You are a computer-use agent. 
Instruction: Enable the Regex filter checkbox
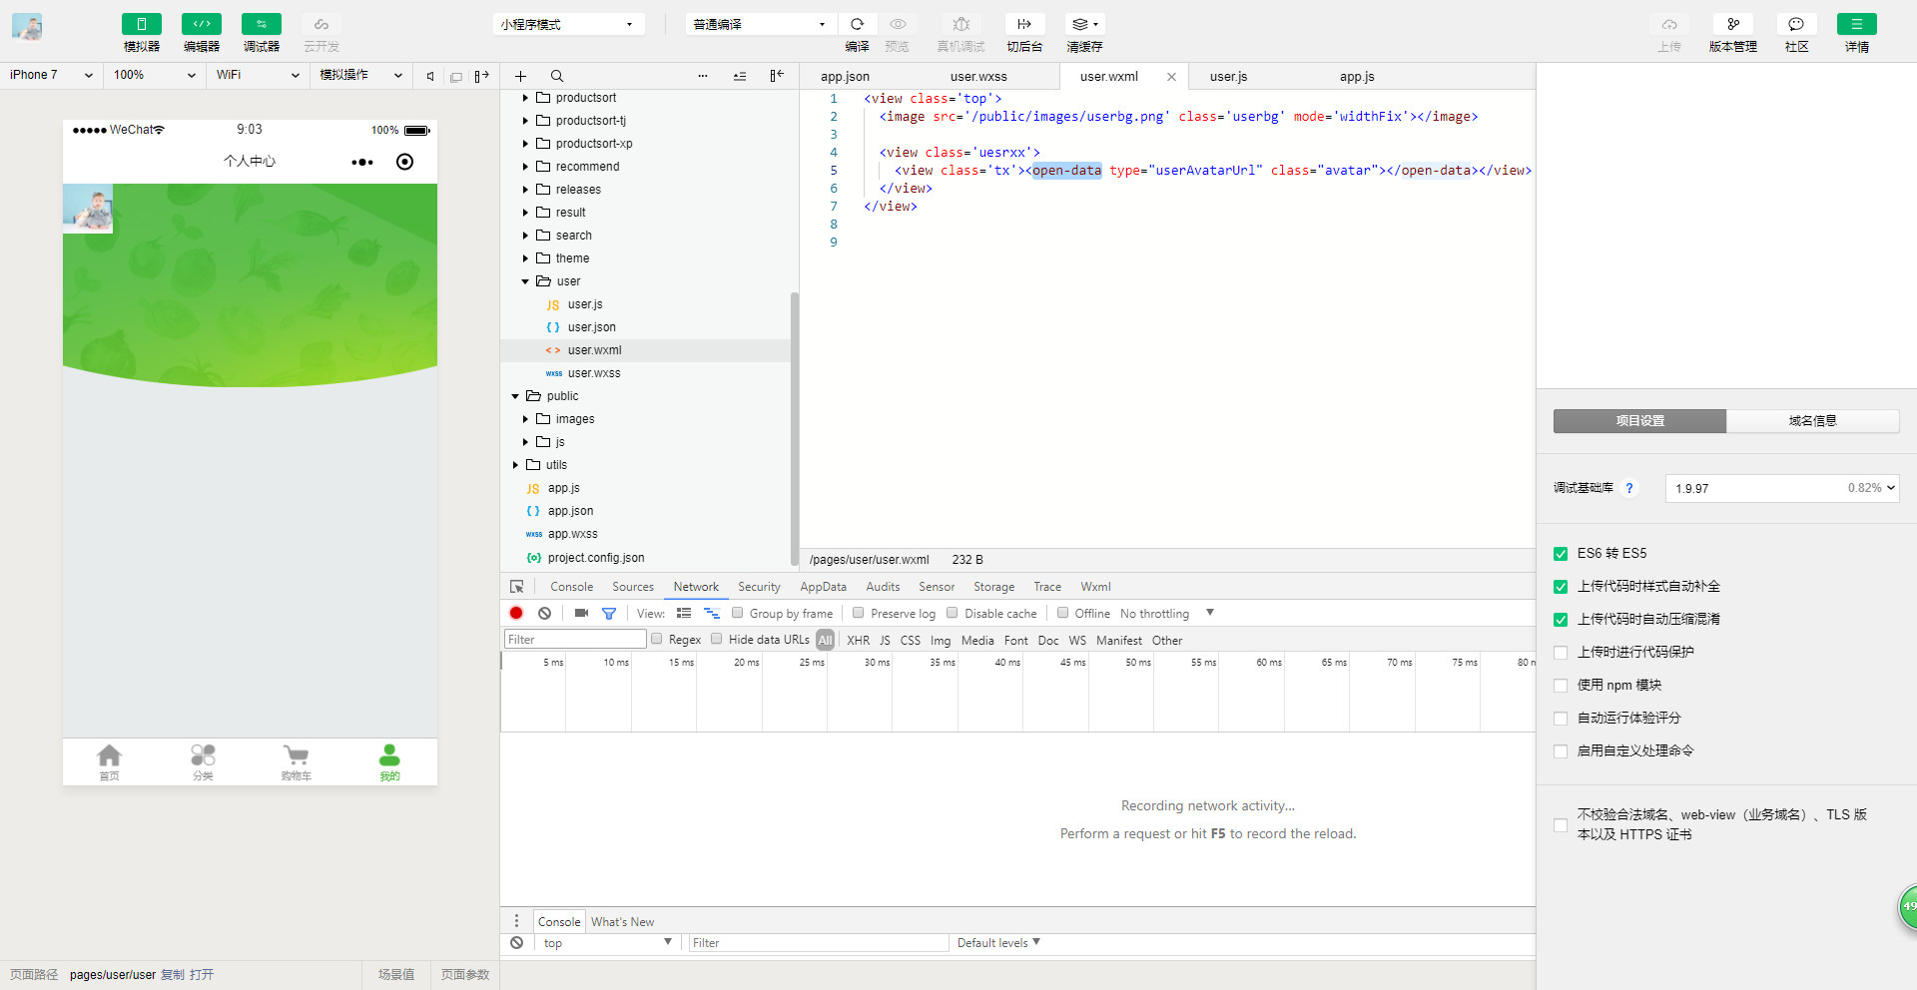click(x=657, y=639)
